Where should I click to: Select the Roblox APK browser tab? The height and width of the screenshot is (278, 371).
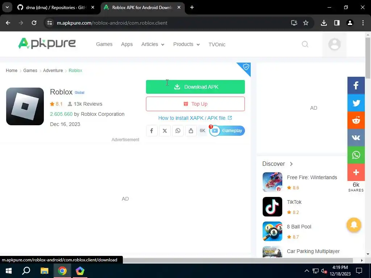click(143, 8)
